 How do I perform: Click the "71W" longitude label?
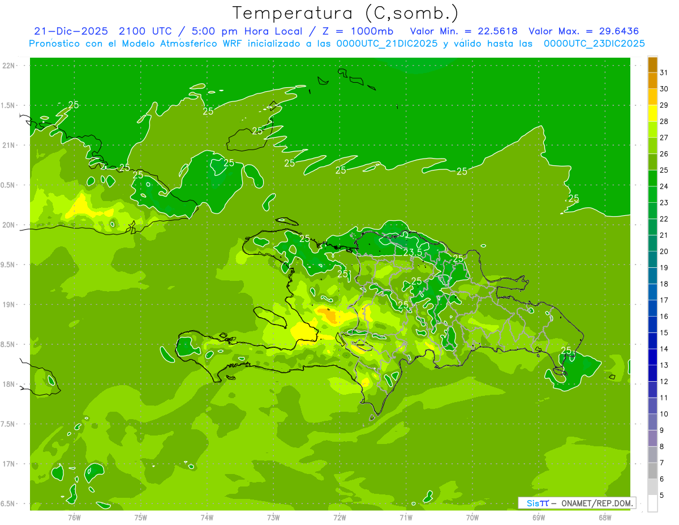tap(406, 518)
